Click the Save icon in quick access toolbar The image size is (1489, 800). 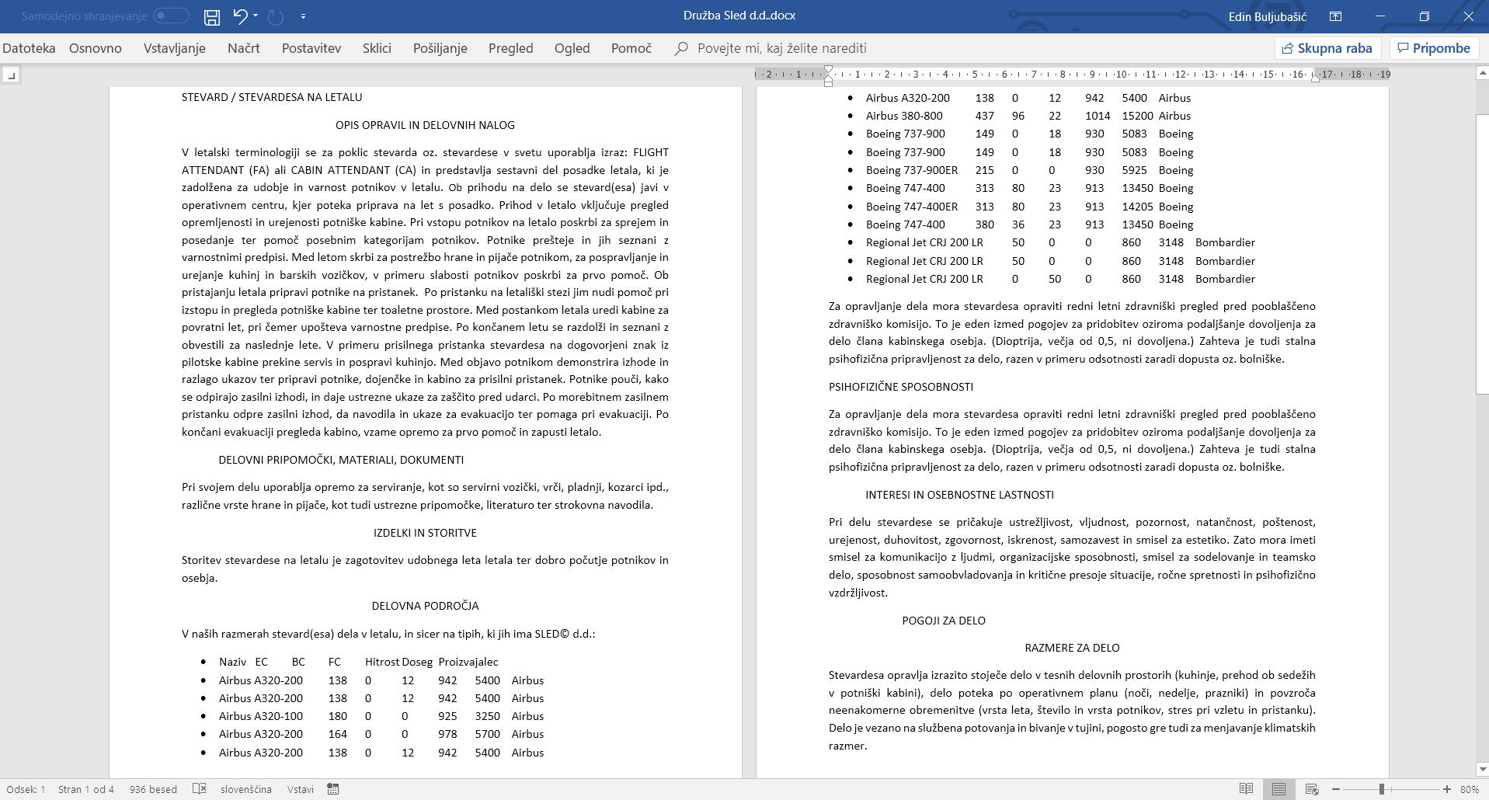coord(211,16)
